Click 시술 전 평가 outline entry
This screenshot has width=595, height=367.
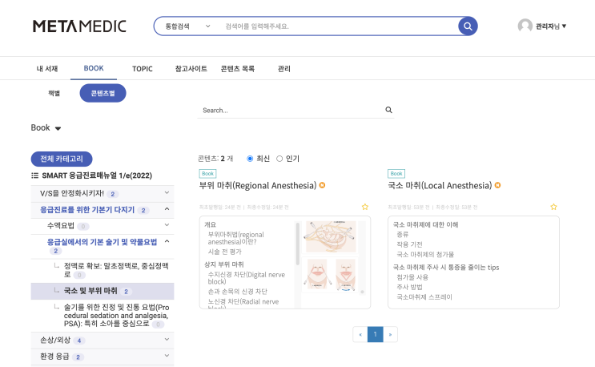click(x=225, y=252)
